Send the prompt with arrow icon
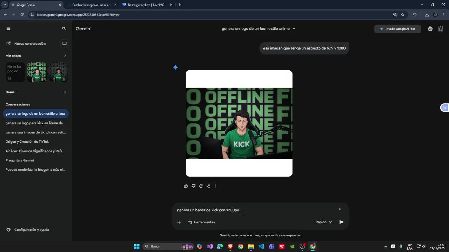Screen dimensions: 449x252 (x=341, y=222)
